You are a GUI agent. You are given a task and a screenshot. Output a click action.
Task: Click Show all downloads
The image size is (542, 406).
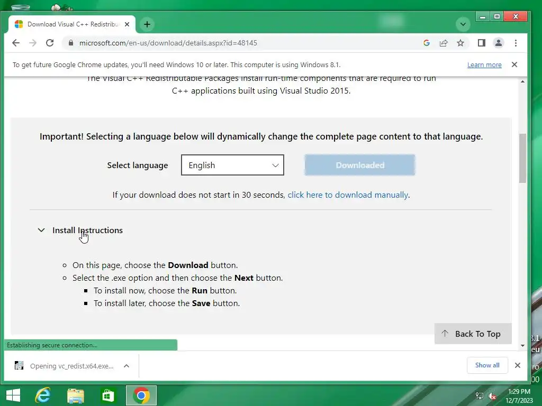pyautogui.click(x=487, y=365)
